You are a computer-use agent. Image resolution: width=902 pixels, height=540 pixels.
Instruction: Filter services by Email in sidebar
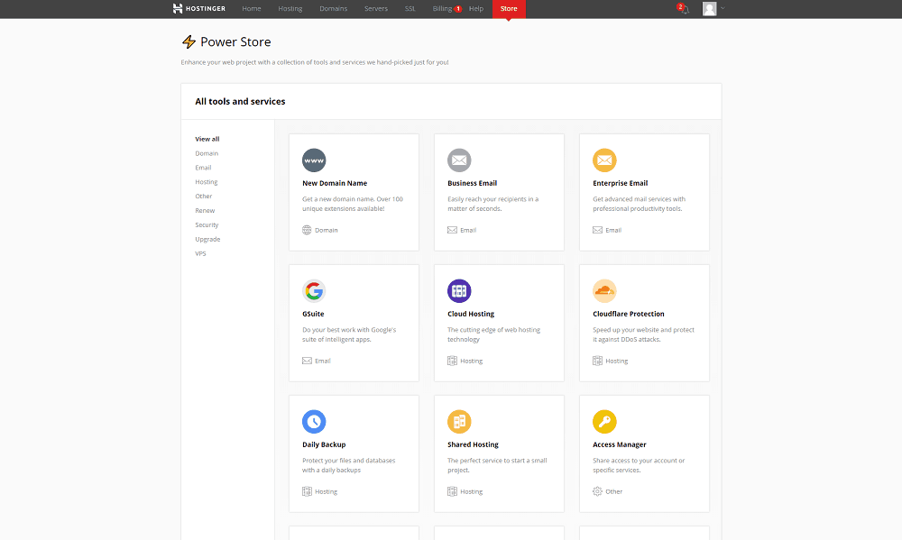click(203, 168)
